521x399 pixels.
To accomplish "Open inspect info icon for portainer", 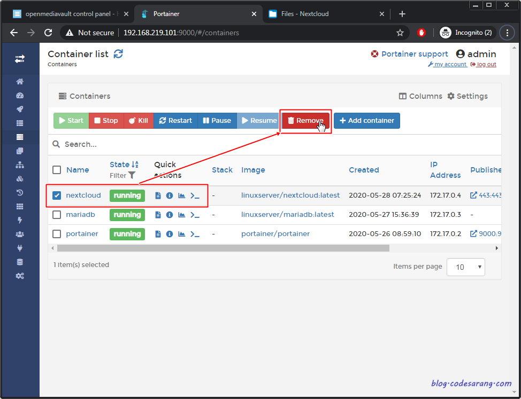I will [170, 234].
